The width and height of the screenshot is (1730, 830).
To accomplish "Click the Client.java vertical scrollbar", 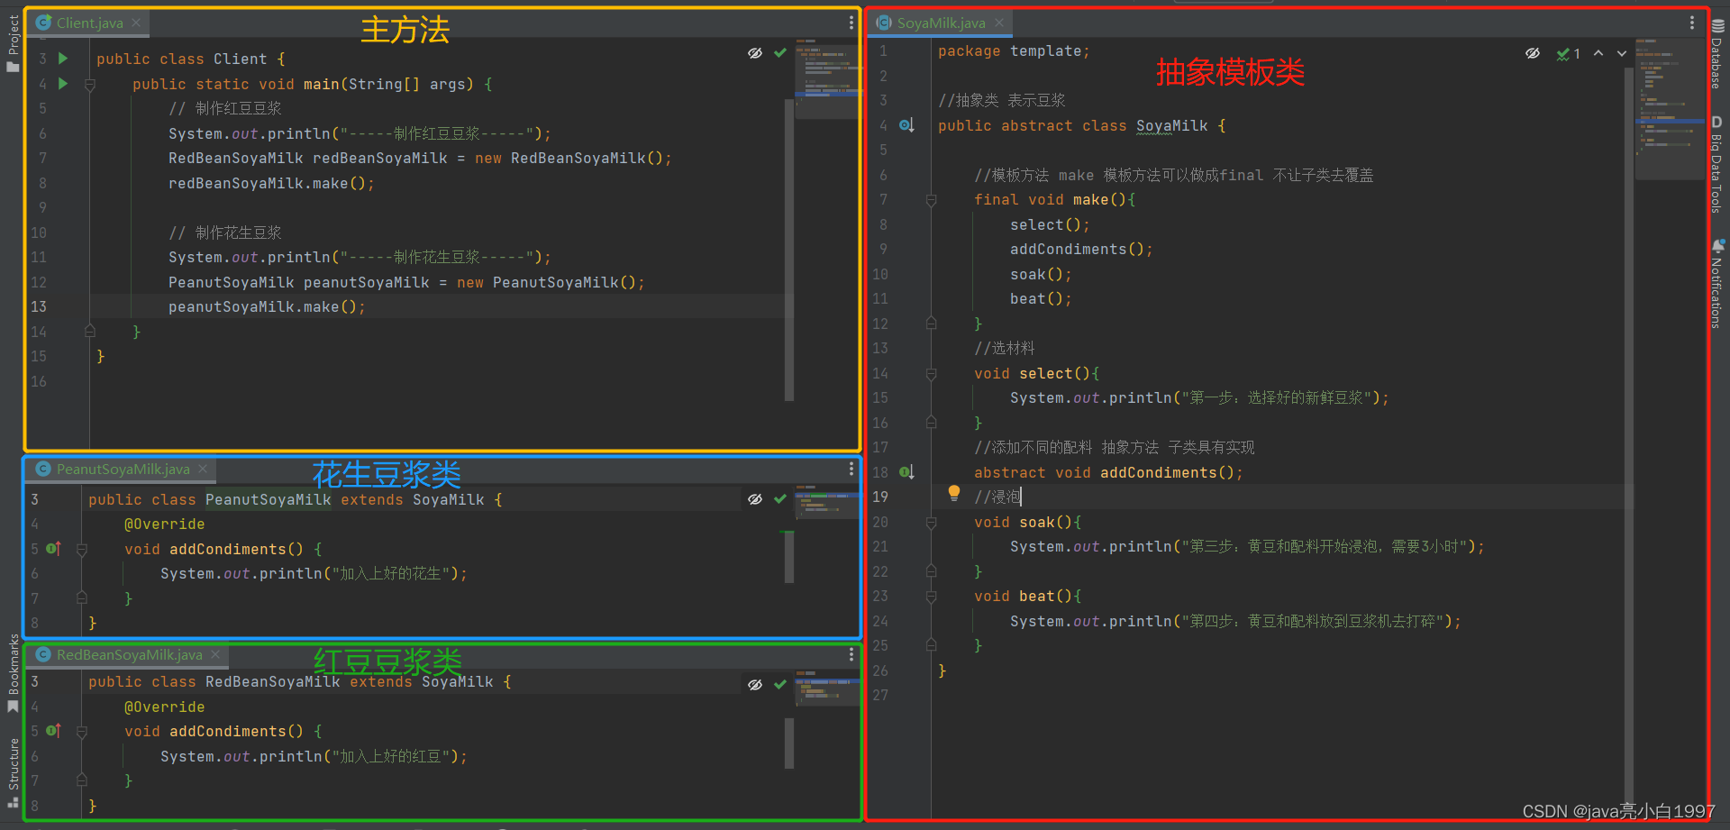I will (789, 251).
